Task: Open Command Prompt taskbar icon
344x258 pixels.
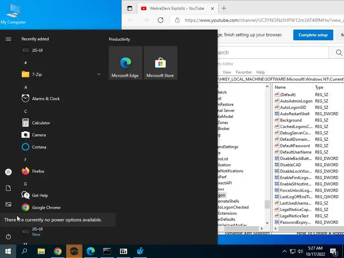Action: 107,251
